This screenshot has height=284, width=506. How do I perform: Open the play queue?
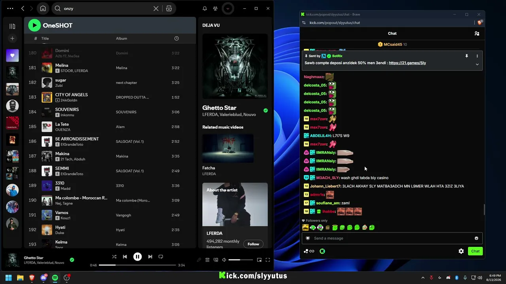point(207,260)
